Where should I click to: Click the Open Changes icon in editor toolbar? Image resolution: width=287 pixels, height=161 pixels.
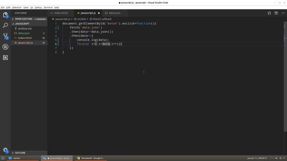coord(269,13)
